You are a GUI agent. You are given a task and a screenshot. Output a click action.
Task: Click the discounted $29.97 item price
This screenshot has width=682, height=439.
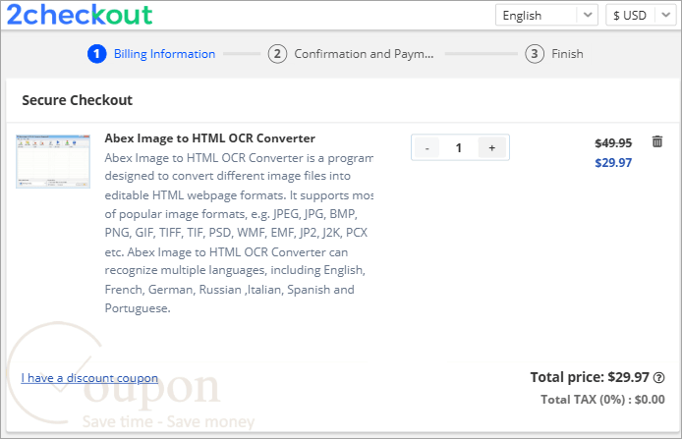(x=613, y=163)
